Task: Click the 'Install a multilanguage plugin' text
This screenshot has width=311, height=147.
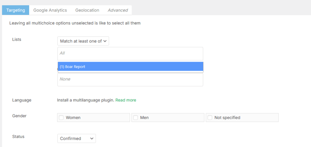Action: point(85,100)
